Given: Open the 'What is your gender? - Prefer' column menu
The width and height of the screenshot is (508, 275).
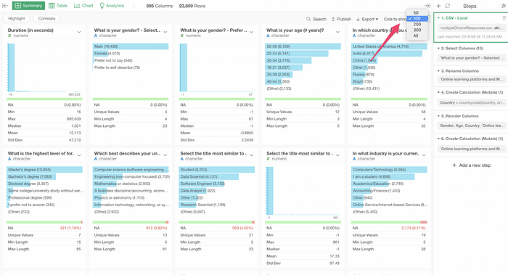Looking at the screenshot, I should coord(251,32).
